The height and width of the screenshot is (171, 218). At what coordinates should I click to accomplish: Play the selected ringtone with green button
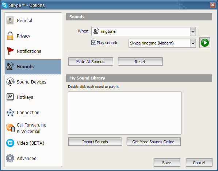click(205, 43)
